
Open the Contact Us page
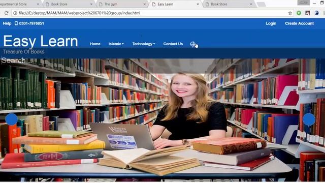coord(173,44)
